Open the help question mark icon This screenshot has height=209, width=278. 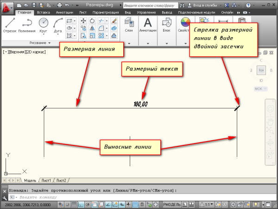pyautogui.click(x=248, y=5)
